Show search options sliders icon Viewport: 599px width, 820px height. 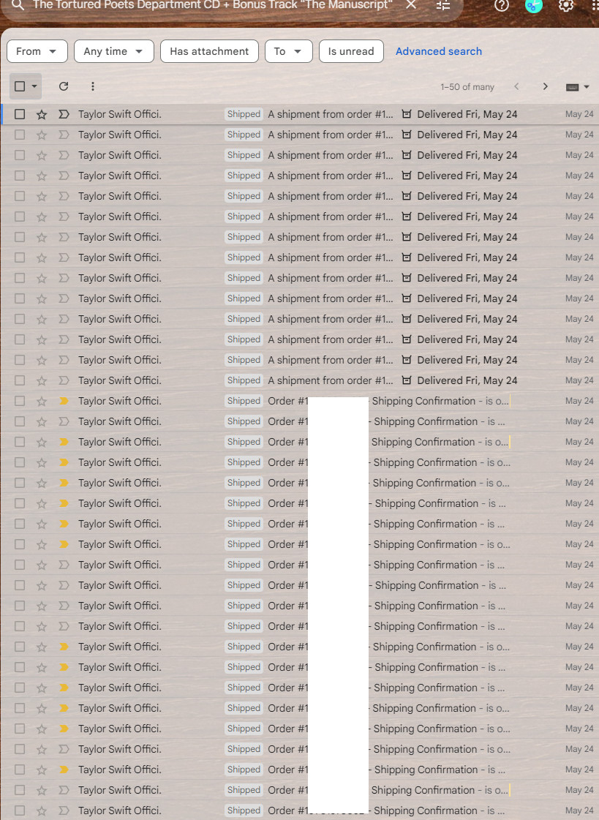[442, 5]
